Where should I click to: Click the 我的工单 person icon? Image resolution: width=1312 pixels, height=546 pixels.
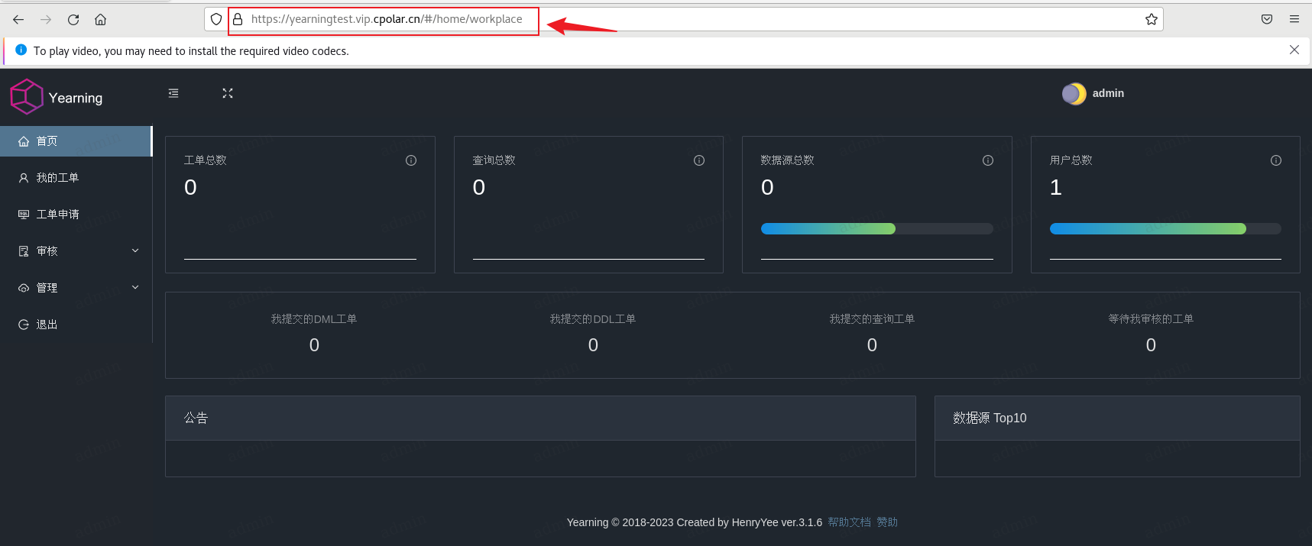pyautogui.click(x=24, y=178)
